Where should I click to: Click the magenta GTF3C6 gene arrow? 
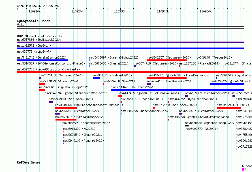click(244, 169)
